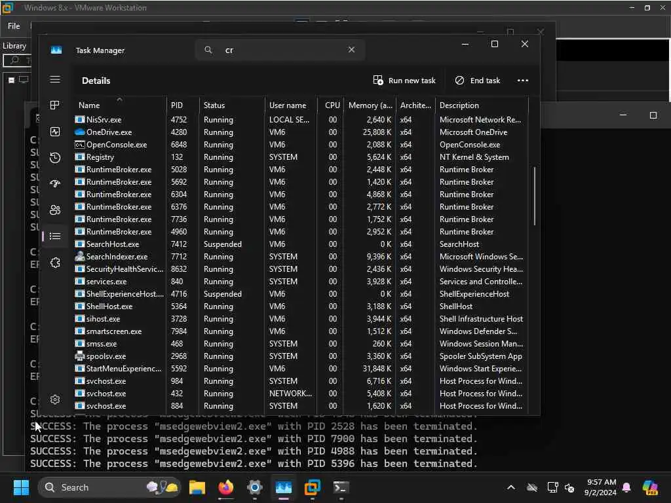
Task: Collapse the VMware Library tree node
Action: [12, 80]
